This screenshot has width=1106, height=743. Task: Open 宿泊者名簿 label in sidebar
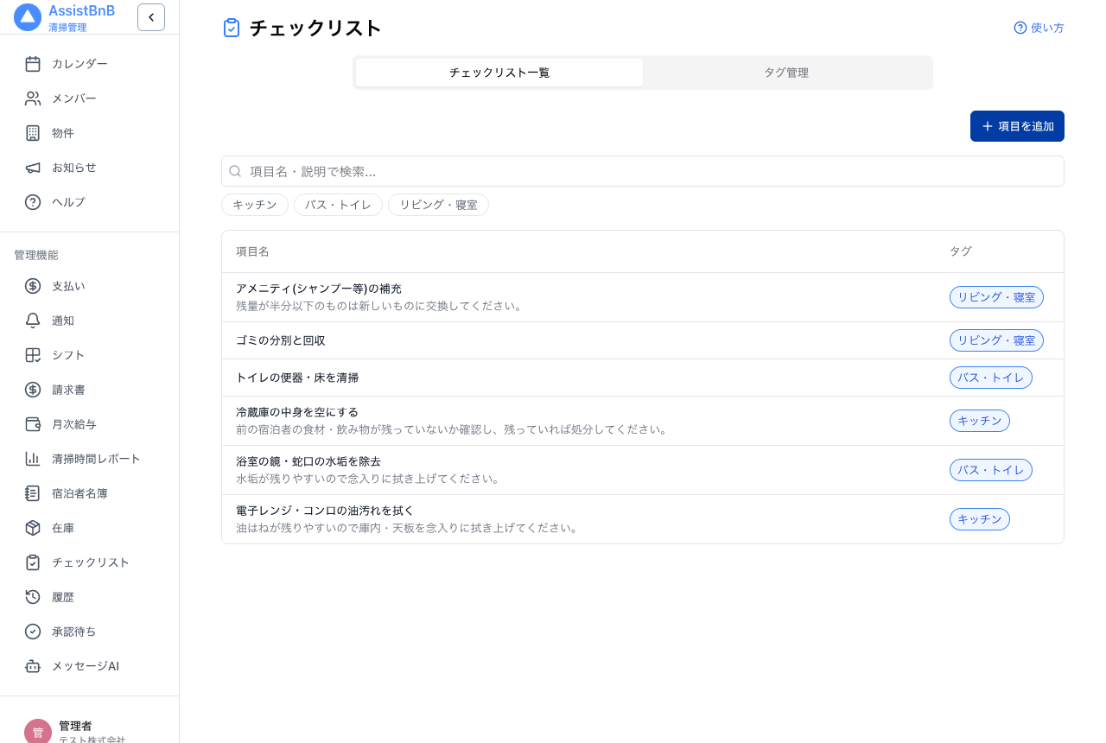click(79, 493)
